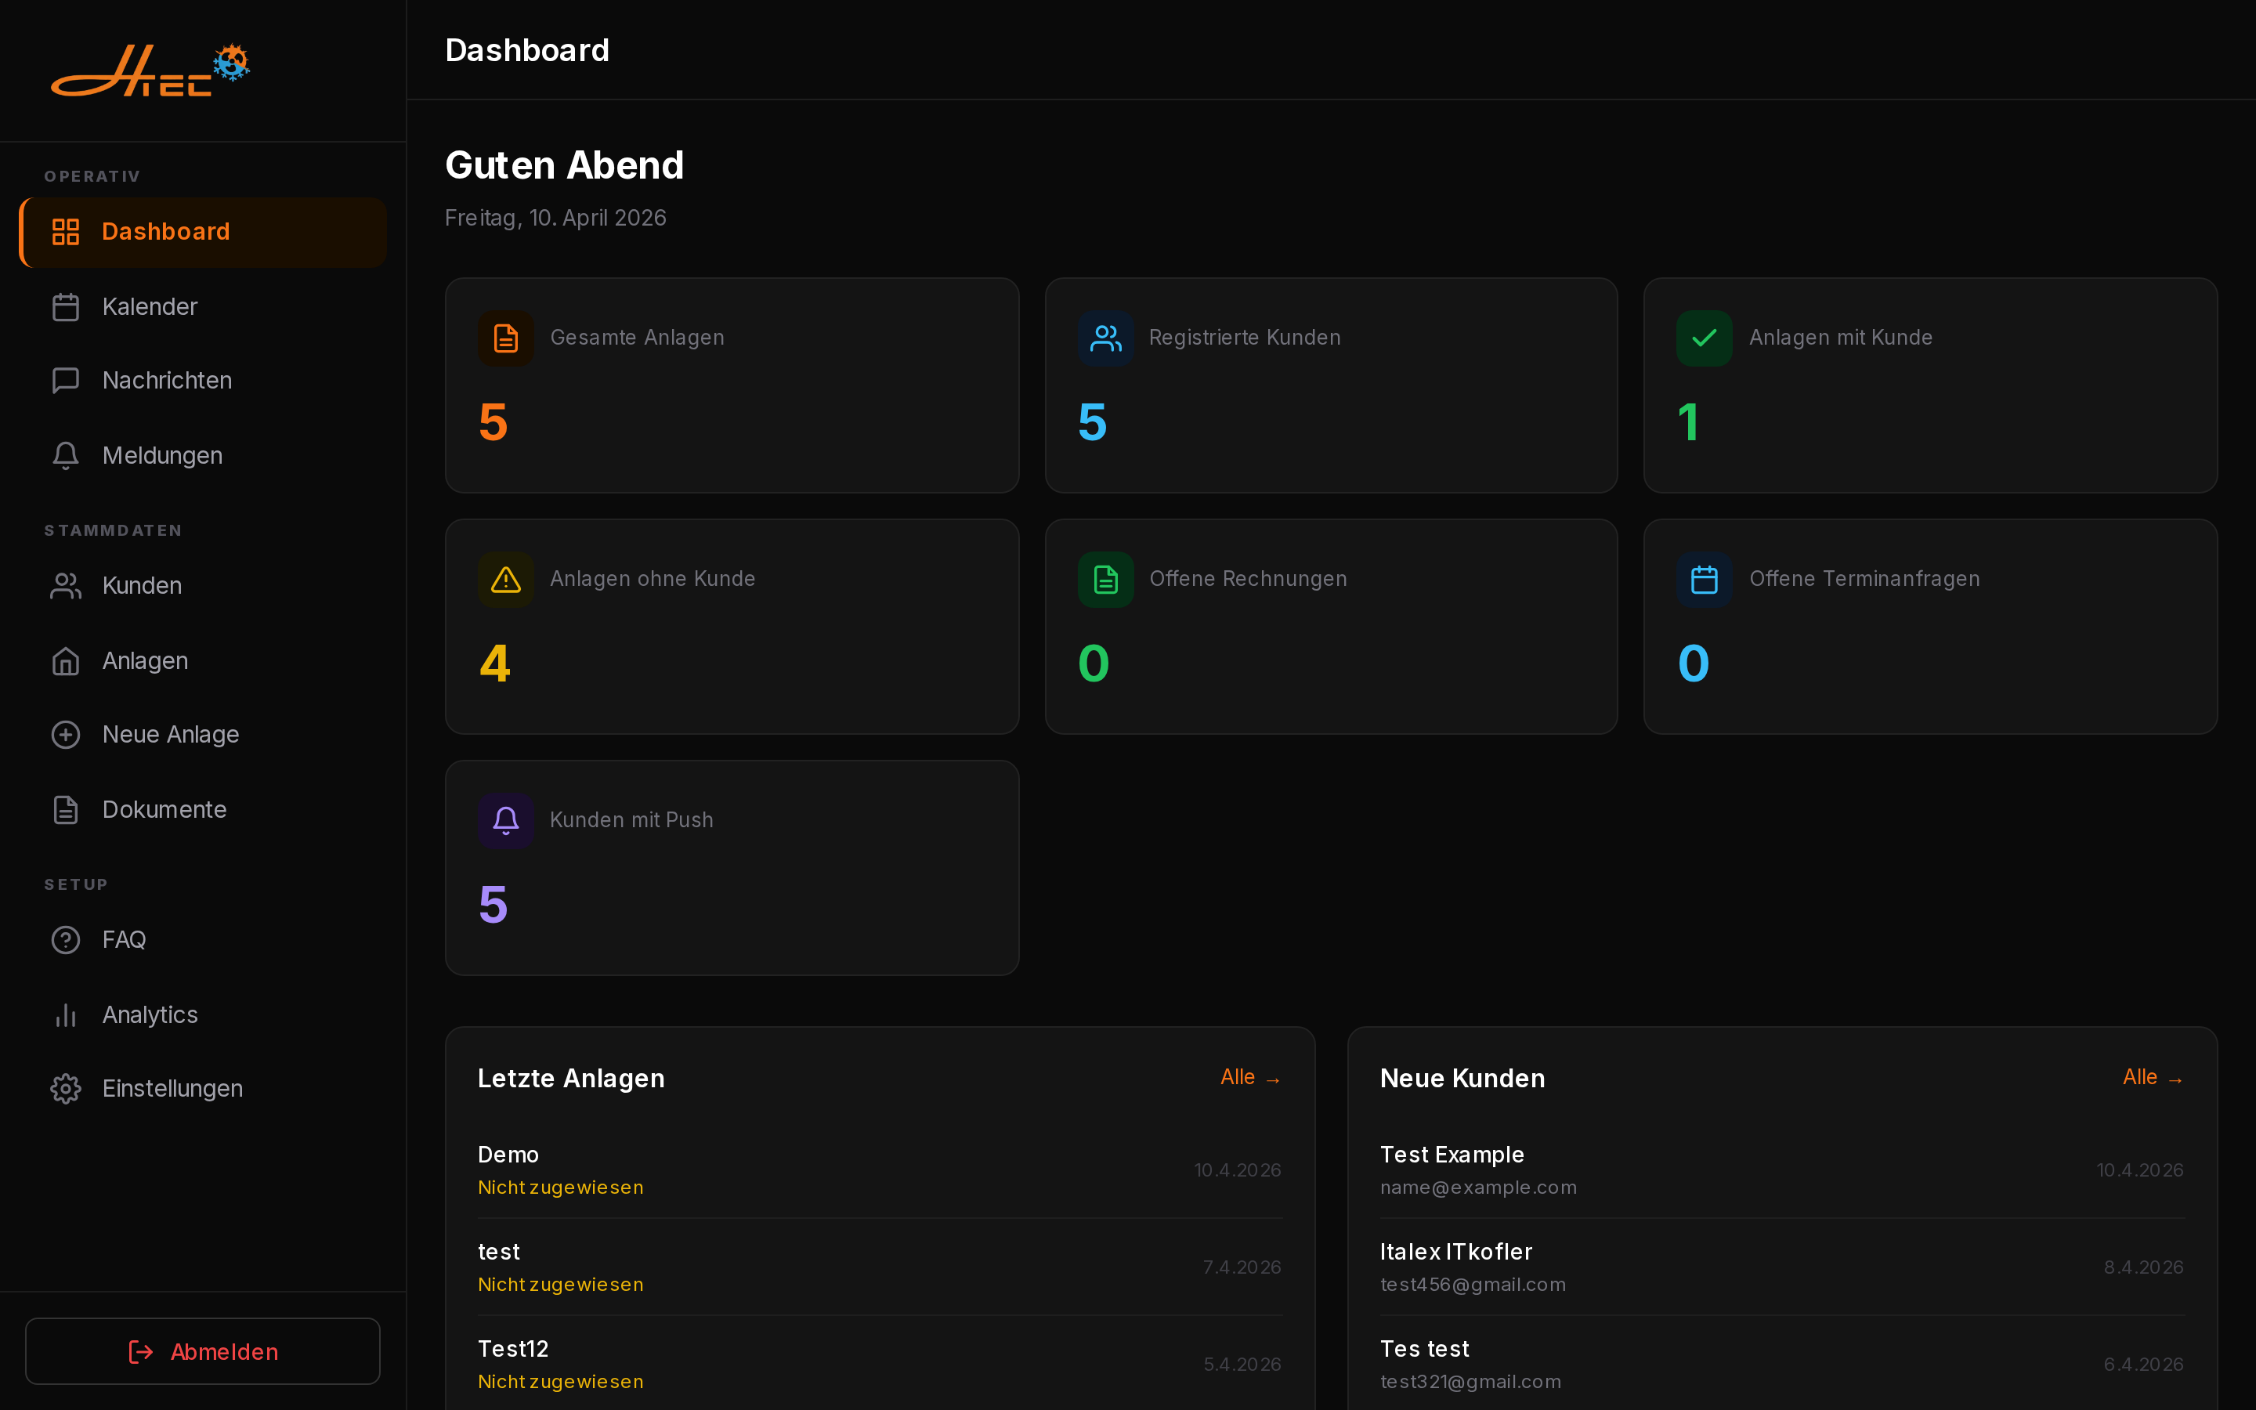This screenshot has height=1410, width=2256.
Task: Click the test456@gmail.com email
Action: [1472, 1284]
